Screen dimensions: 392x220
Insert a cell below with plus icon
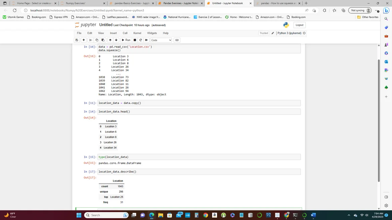click(84, 40)
